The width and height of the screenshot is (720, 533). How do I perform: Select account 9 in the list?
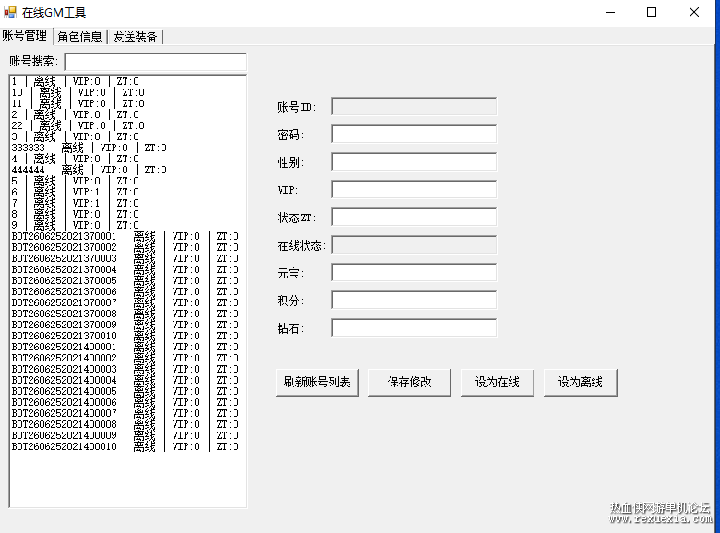[127, 225]
